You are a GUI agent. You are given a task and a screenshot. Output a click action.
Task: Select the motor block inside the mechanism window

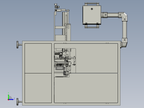tap(60, 68)
